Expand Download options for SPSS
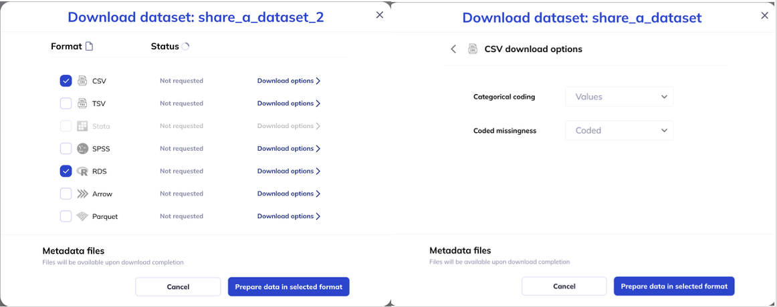777x307 pixels. [289, 148]
